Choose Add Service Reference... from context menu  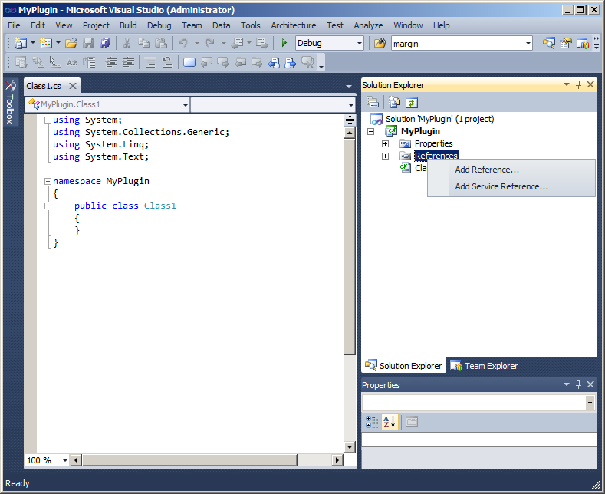pos(511,186)
